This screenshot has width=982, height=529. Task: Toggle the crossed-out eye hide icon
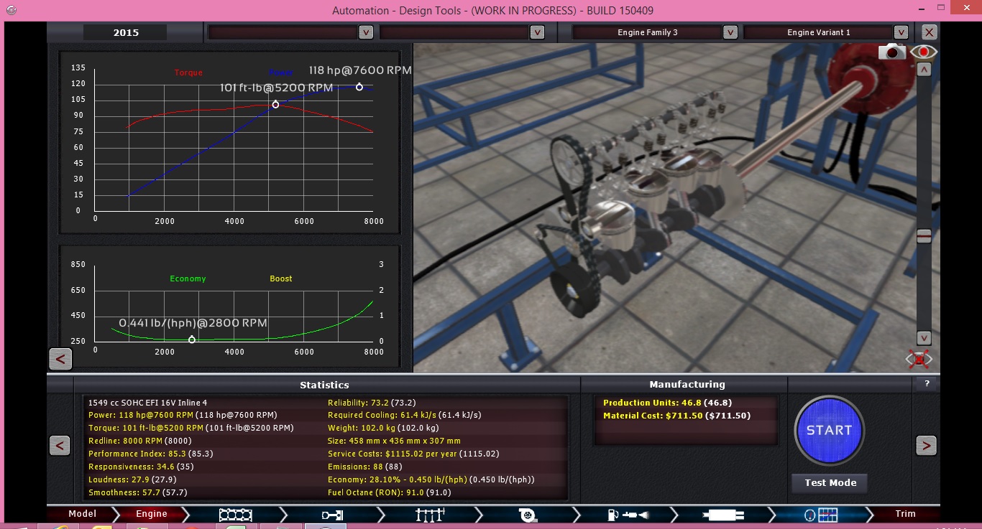(x=919, y=359)
